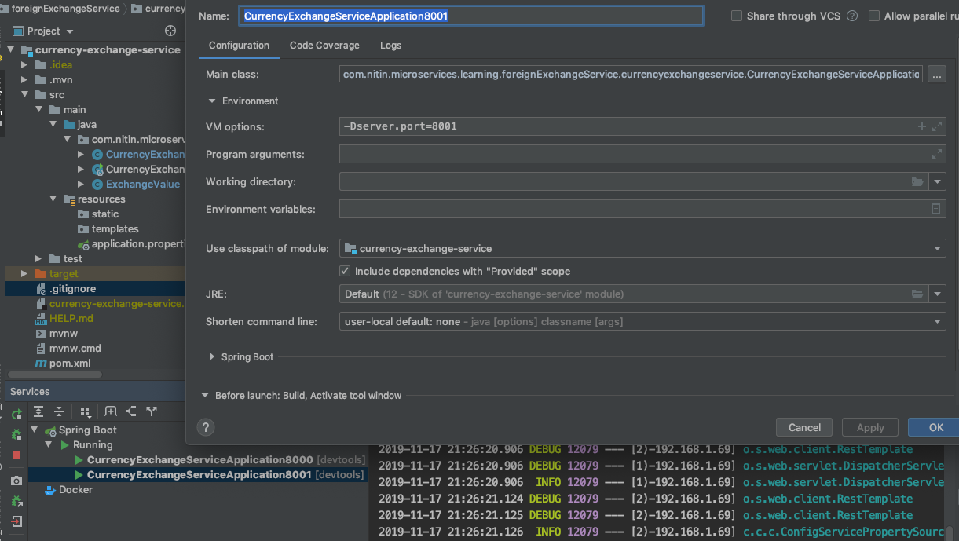Click the plus icon in VM options field
The image size is (959, 541).
point(922,126)
